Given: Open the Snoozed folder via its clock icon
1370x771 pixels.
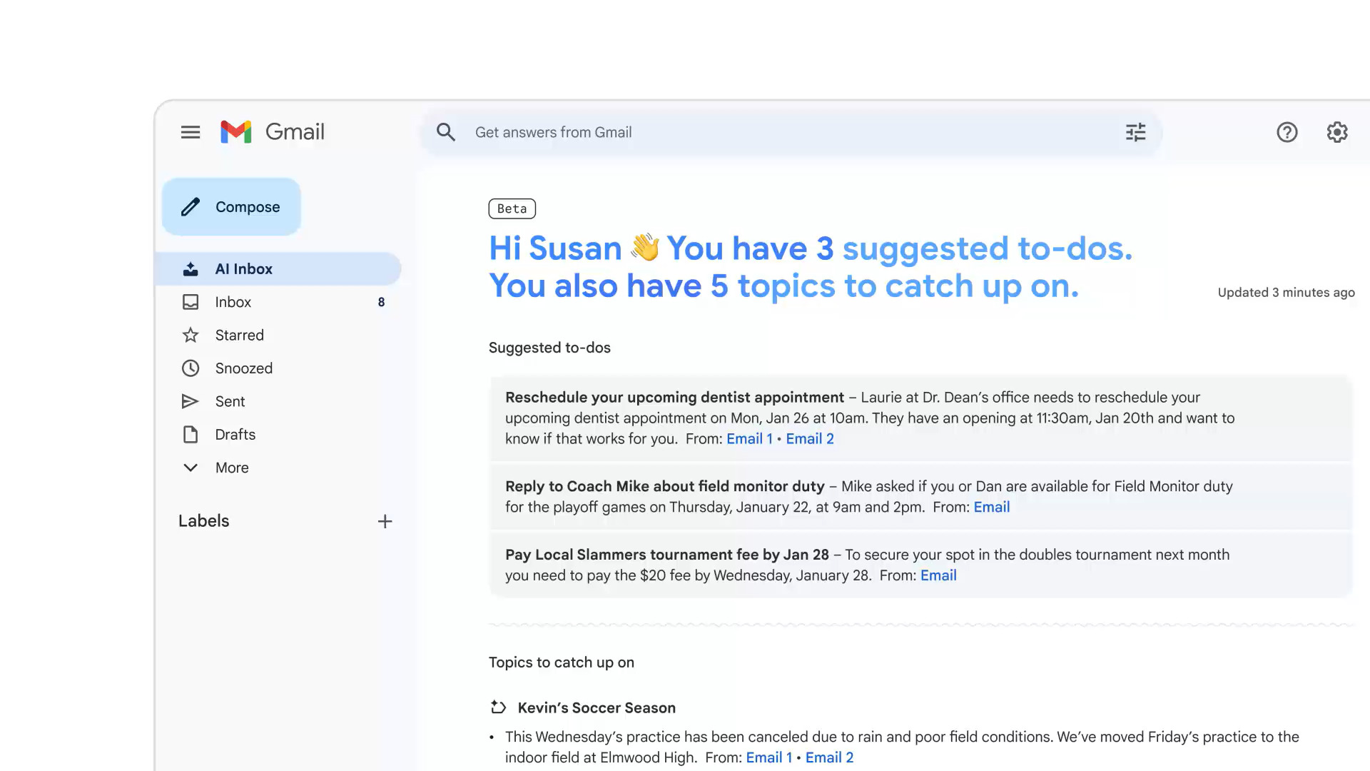Looking at the screenshot, I should click(190, 368).
